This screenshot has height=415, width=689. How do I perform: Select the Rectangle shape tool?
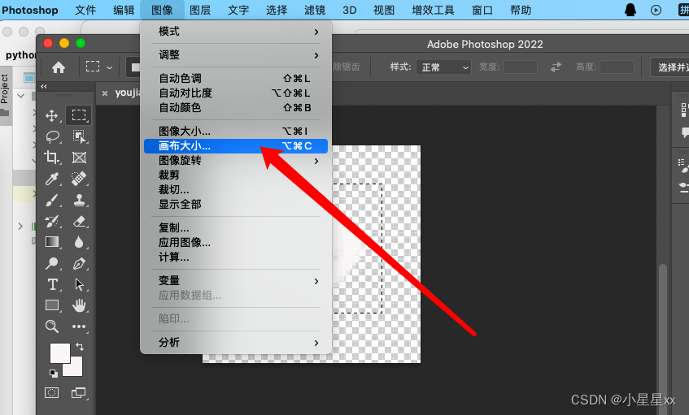[52, 305]
